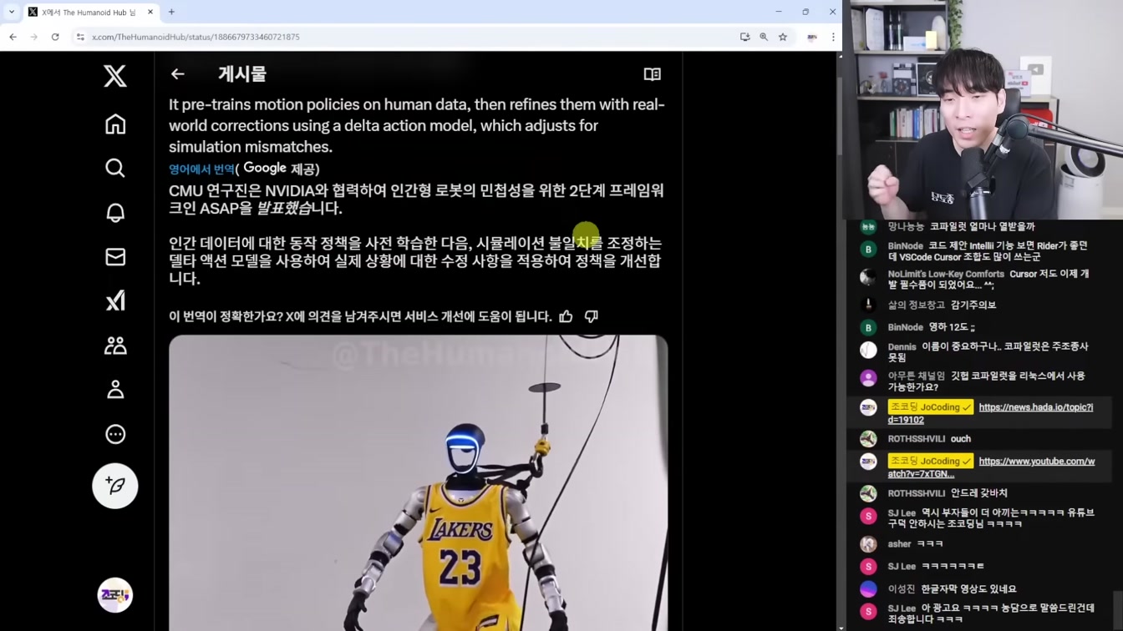Image resolution: width=1123 pixels, height=631 pixels.
Task: Click BinNode '영하 12도' chat message
Action: (x=952, y=327)
